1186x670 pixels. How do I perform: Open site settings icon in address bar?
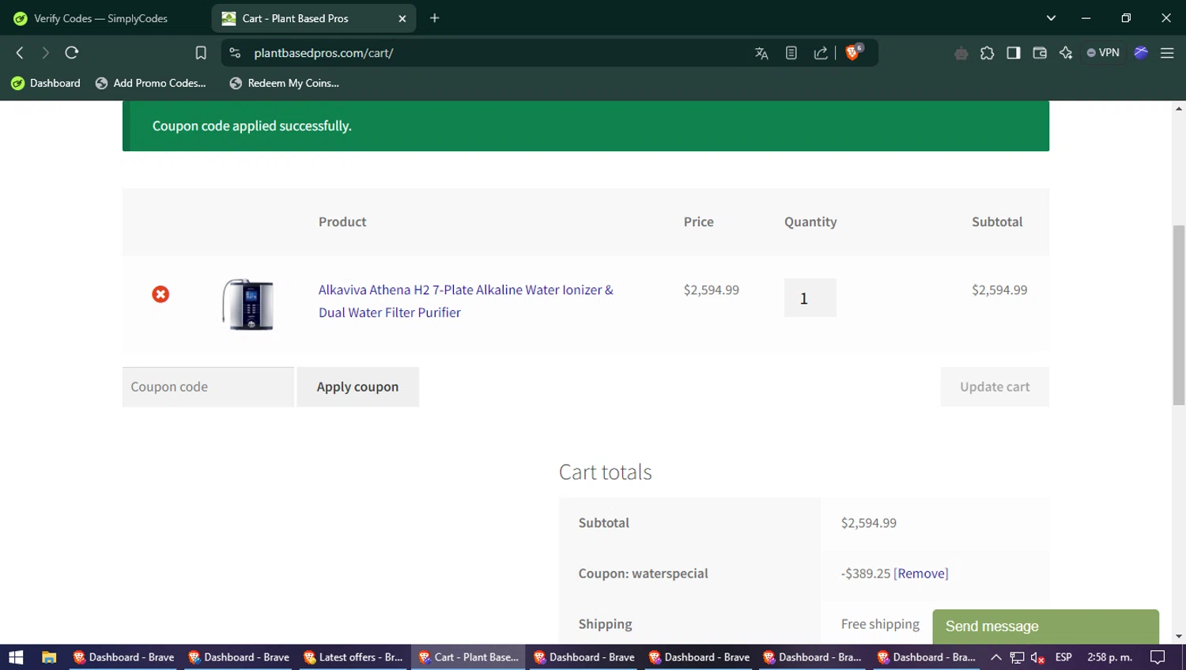235,53
